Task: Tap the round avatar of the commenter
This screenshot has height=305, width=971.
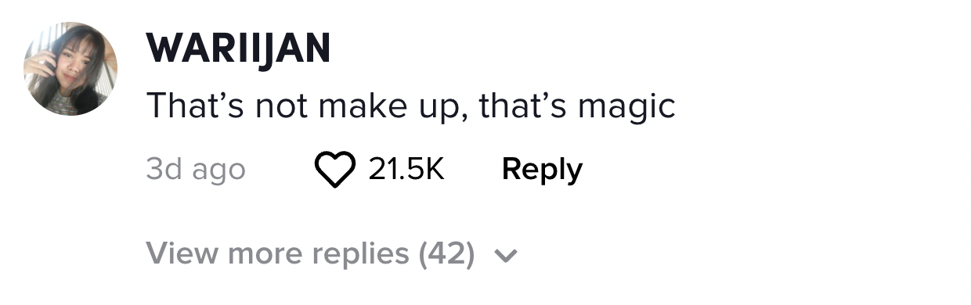Action: (x=71, y=69)
